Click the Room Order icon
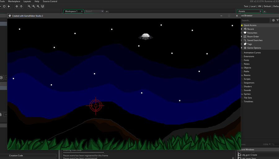The width and height of the screenshot is (279, 159). pos(245,37)
